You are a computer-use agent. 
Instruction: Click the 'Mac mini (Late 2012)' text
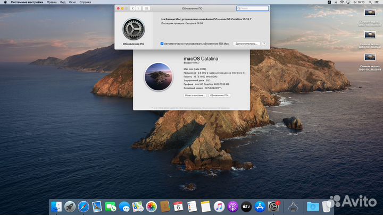point(195,69)
